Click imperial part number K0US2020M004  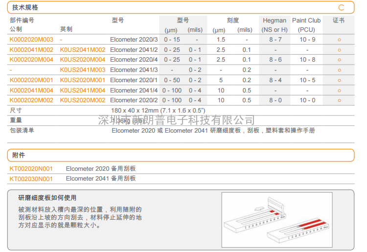83,60
